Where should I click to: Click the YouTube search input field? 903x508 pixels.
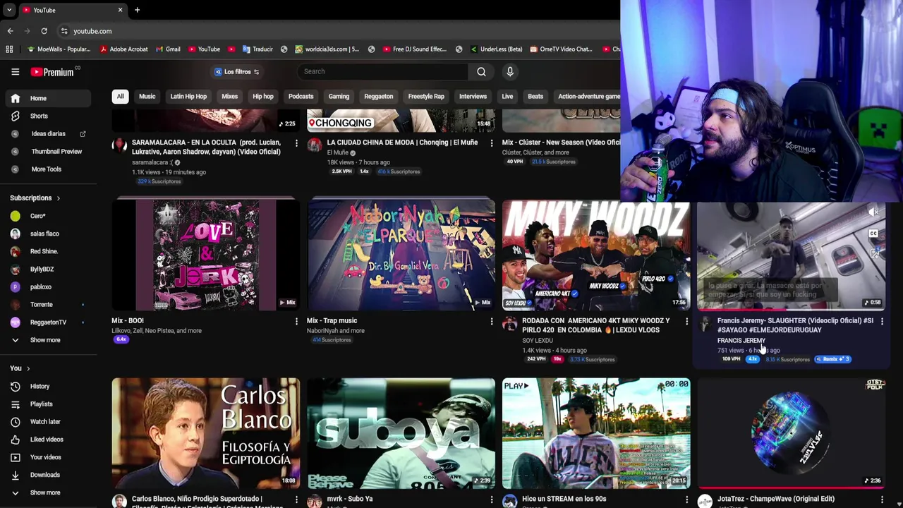tap(383, 71)
